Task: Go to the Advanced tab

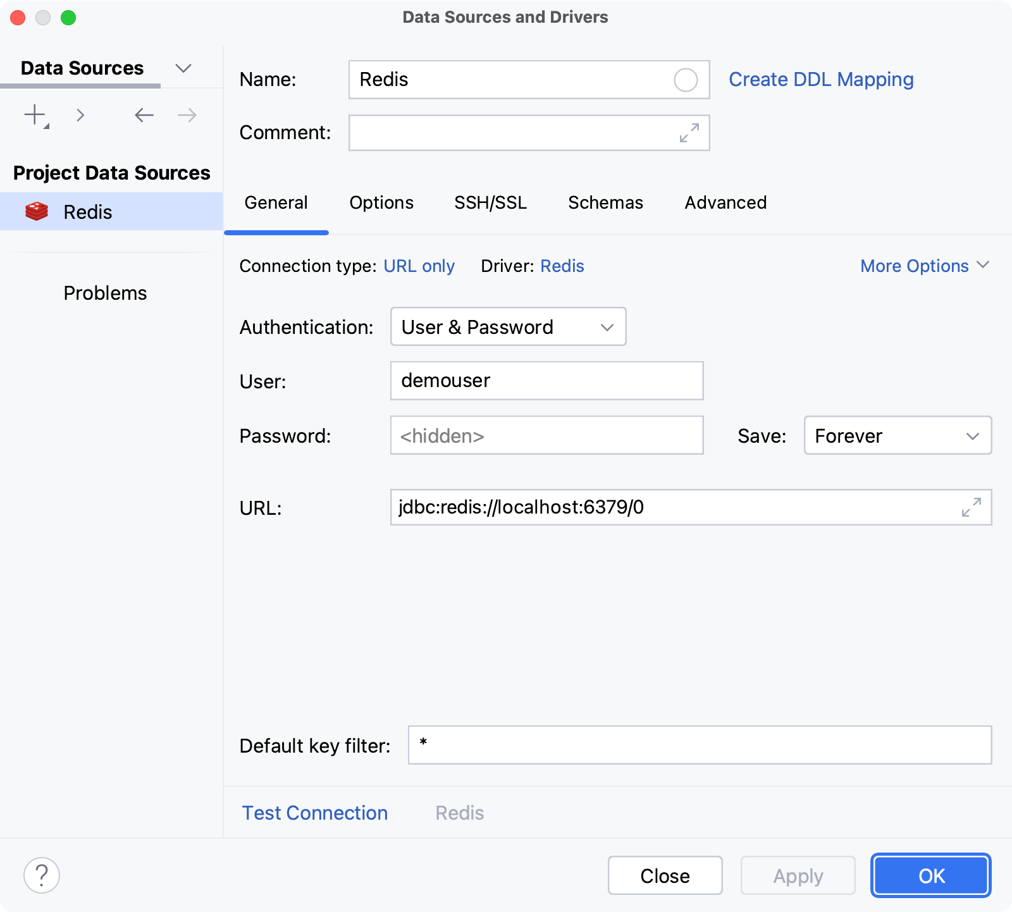Action: [725, 203]
